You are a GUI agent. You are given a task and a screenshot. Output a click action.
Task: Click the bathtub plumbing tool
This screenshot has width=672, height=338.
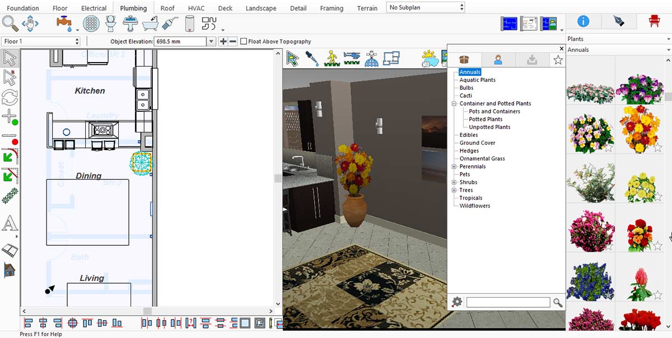point(150,23)
